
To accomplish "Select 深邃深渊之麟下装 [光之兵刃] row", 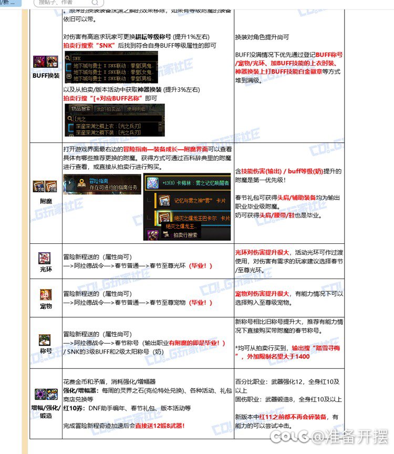I will pos(109,132).
